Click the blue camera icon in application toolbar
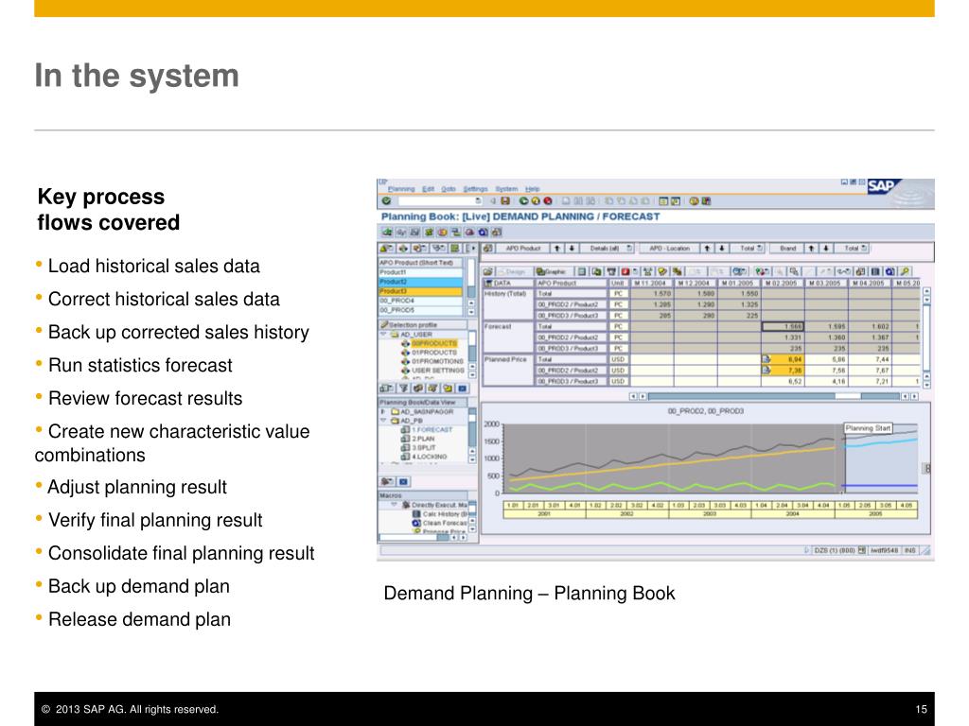This screenshot has height=726, width=969. pos(484,233)
